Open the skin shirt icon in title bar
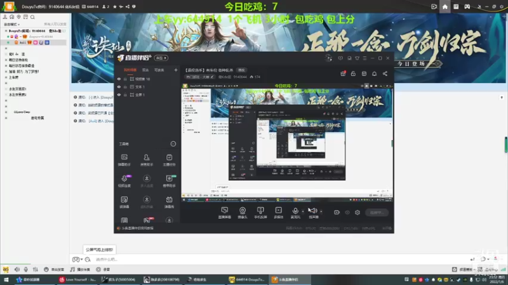508x285 pixels. [x=357, y=58]
